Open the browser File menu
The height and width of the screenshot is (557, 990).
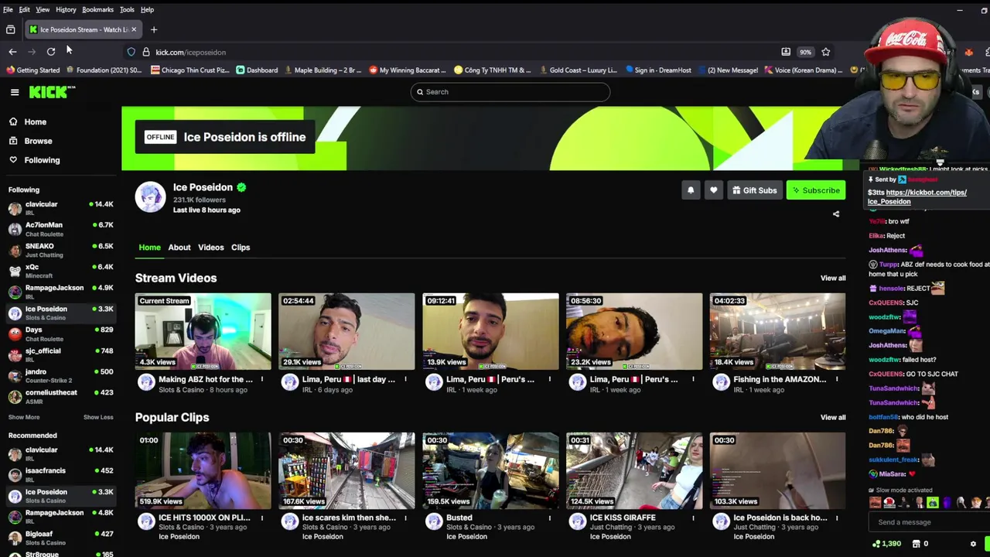click(x=8, y=9)
